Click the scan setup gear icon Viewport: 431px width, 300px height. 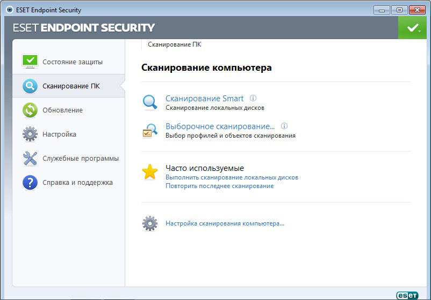pos(150,223)
